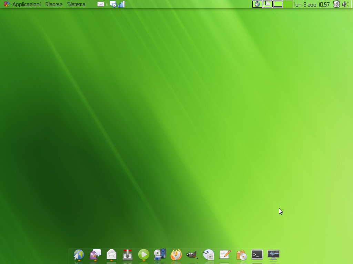The image size is (353, 264).
Task: Switch to the fourth workspace
Action: [x=288, y=4]
